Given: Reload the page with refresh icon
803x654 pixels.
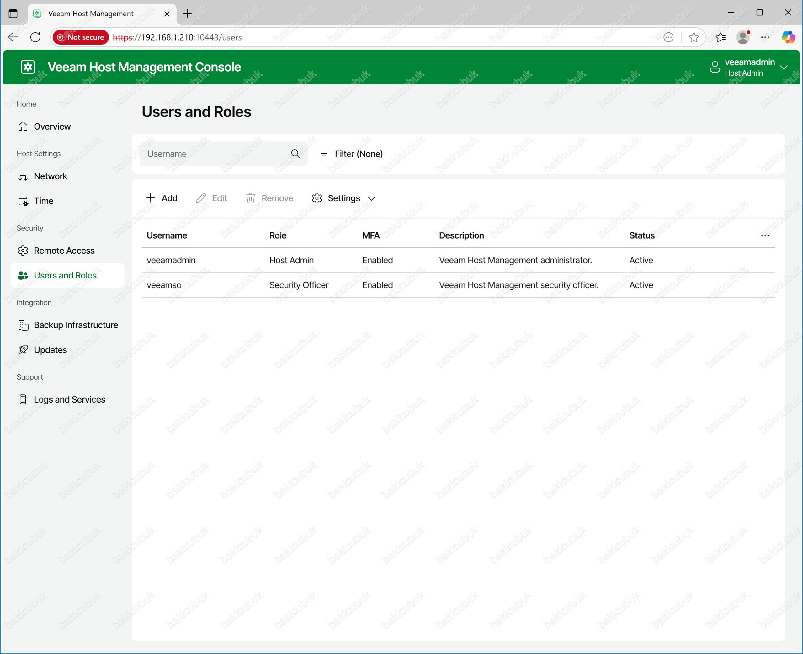Looking at the screenshot, I should coord(35,37).
